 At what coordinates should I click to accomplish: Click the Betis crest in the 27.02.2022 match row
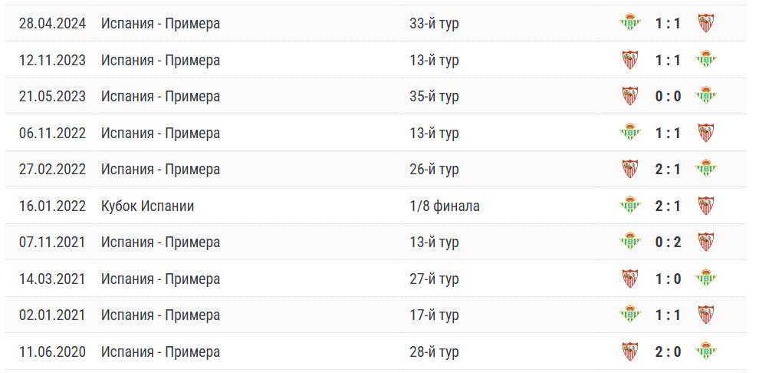[705, 169]
